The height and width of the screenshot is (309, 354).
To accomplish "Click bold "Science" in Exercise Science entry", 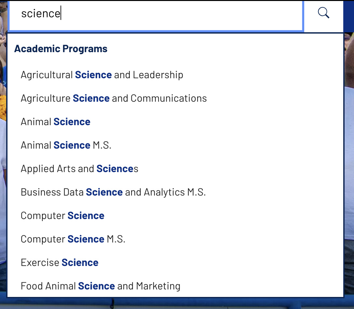I will click(80, 263).
